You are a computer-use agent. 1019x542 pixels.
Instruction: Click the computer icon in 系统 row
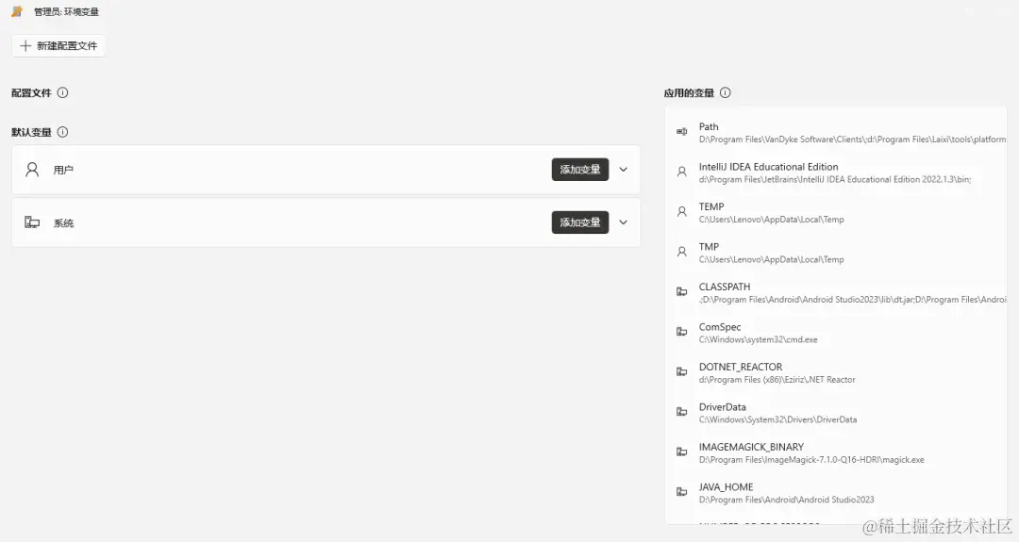[32, 222]
